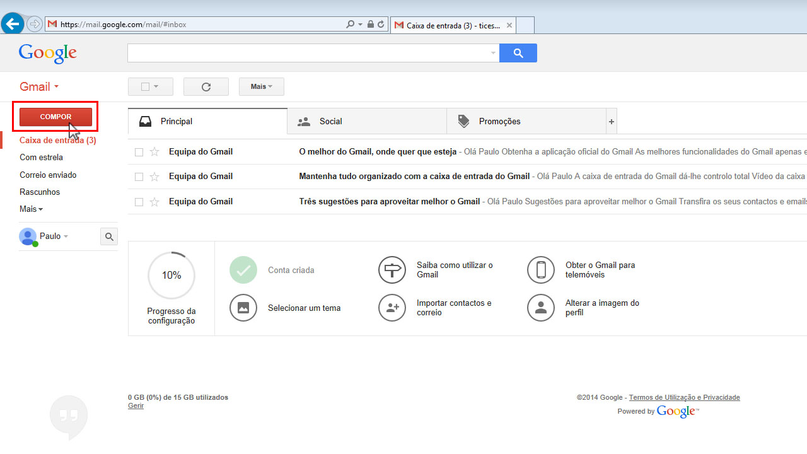Click the blue Gmail search button

coord(518,53)
